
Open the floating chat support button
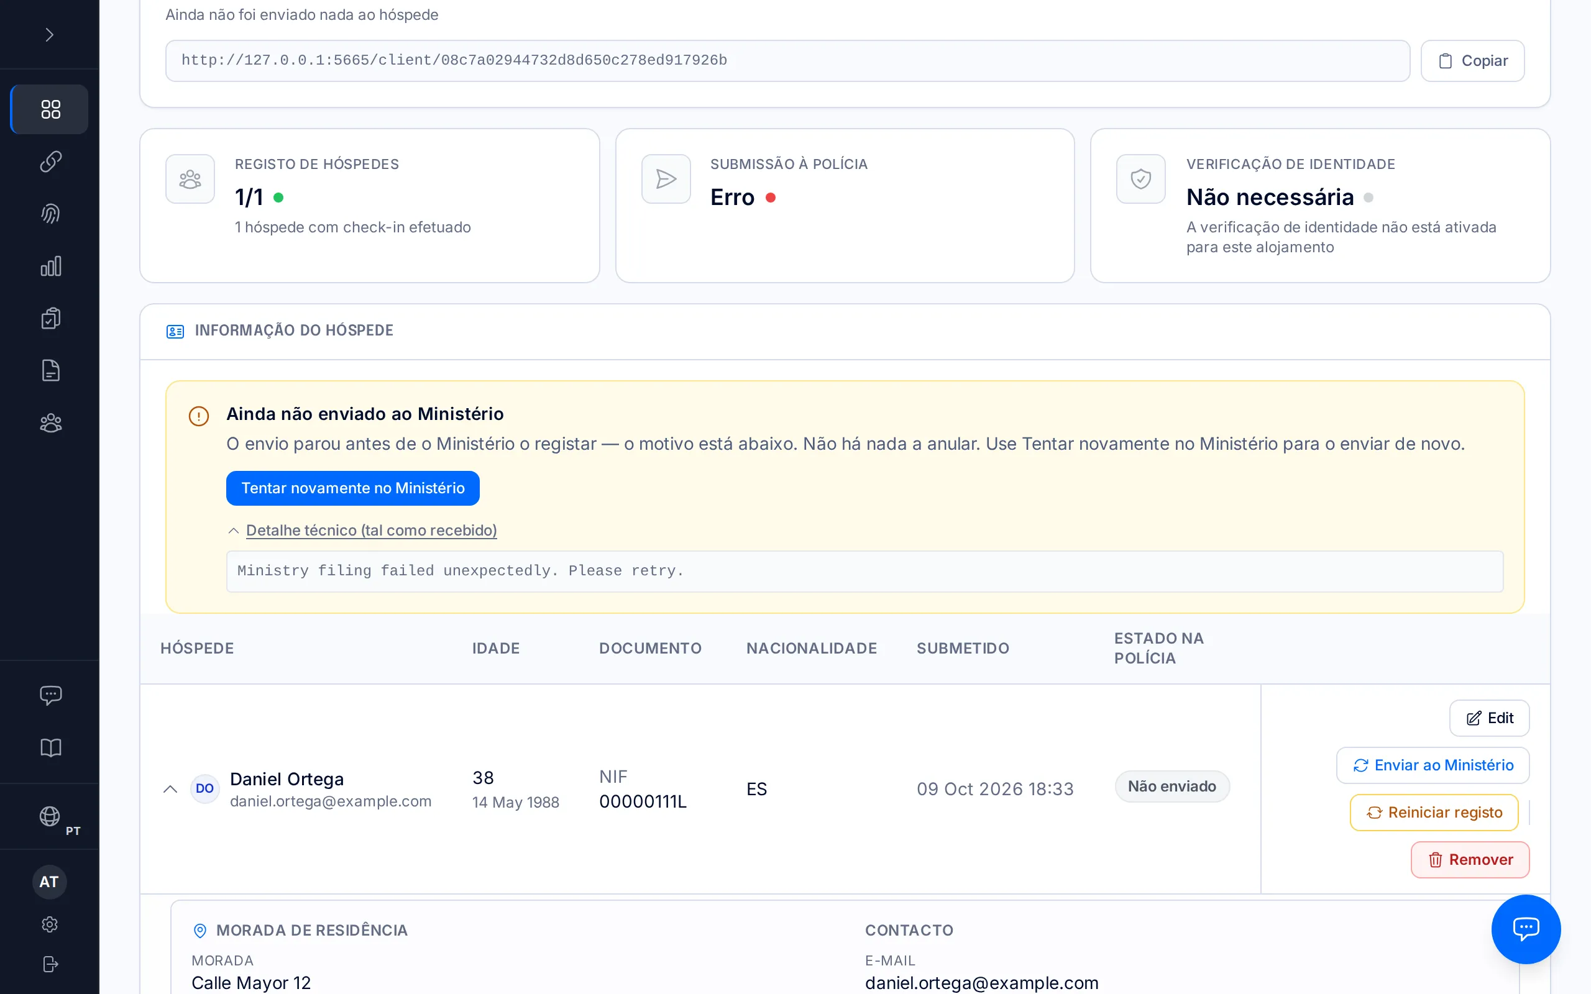click(x=1526, y=929)
